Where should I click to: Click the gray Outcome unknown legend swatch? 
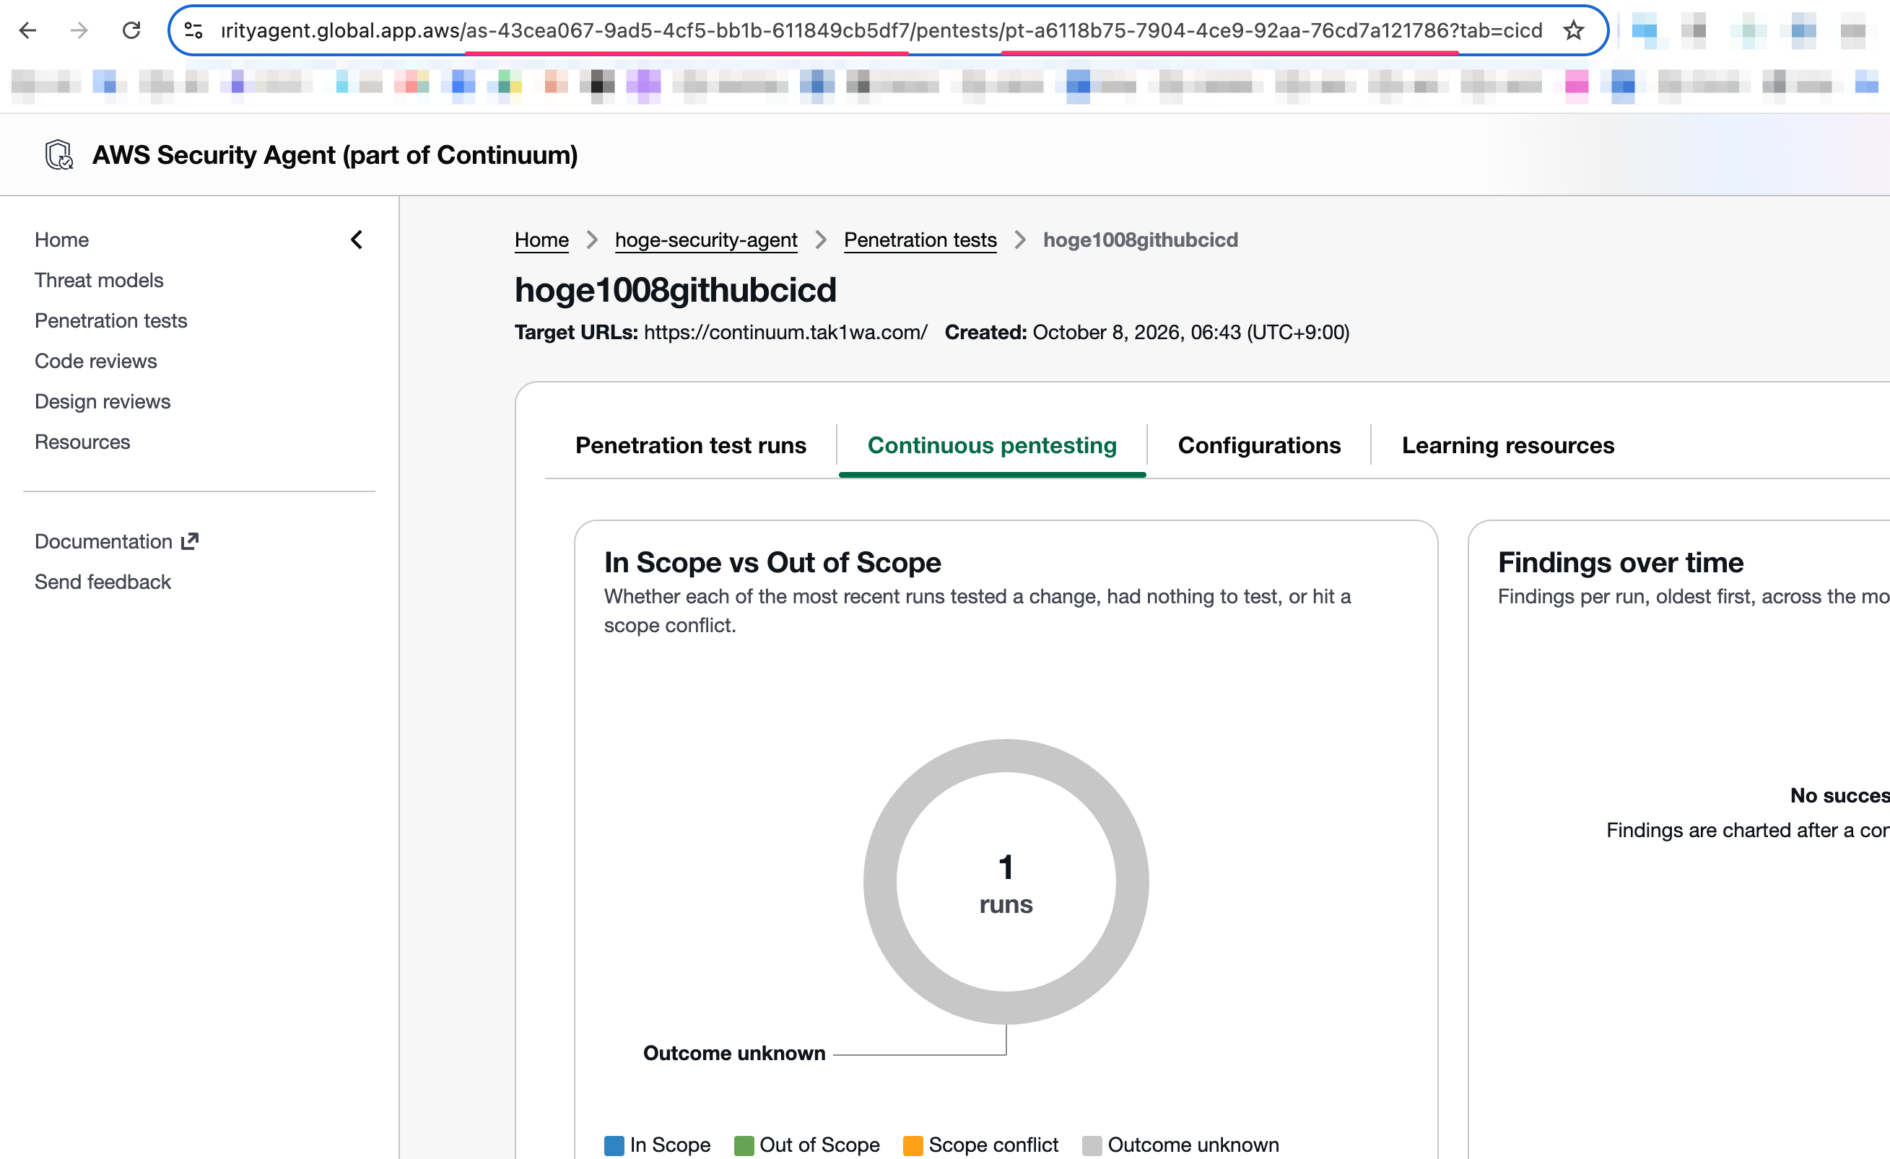click(1092, 1145)
